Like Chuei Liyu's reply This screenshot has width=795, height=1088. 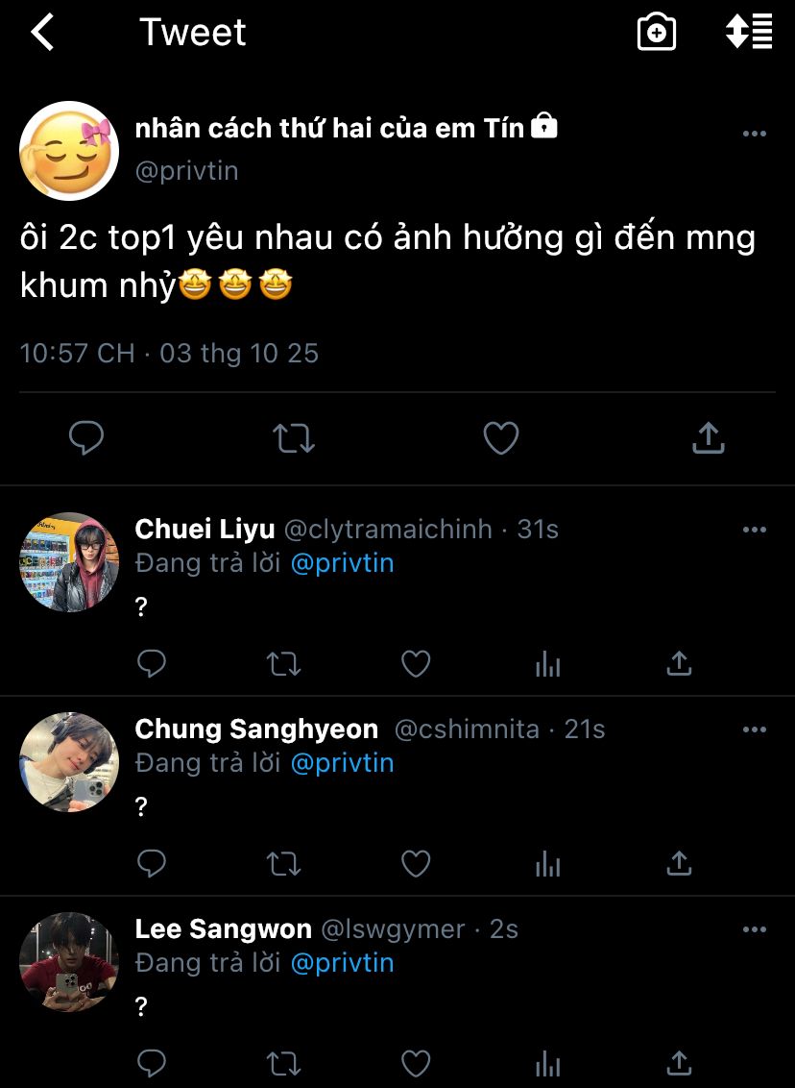click(x=415, y=664)
